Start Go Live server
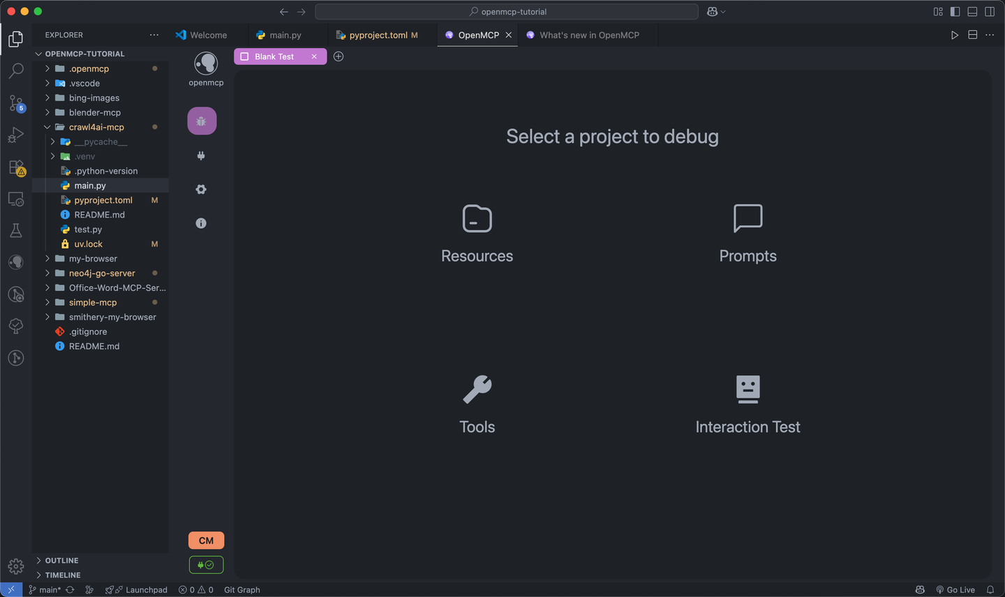This screenshot has width=1005, height=597. (955, 590)
